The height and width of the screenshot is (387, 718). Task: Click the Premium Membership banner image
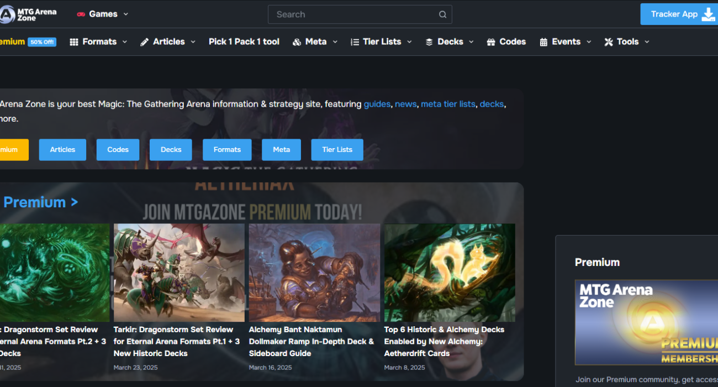click(646, 322)
